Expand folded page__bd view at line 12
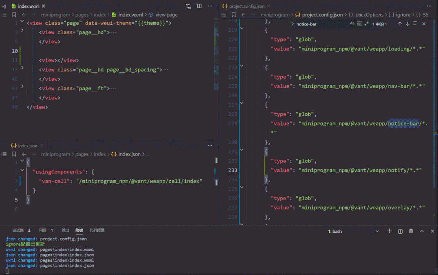The height and width of the screenshot is (275, 438). coord(22,68)
